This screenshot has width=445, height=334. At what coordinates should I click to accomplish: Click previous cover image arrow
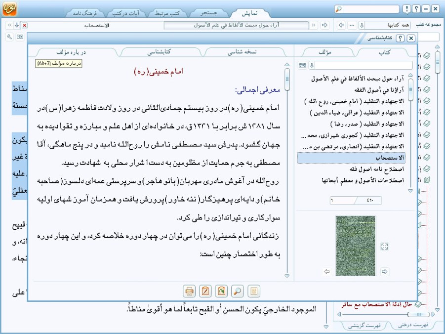pyautogui.click(x=326, y=272)
